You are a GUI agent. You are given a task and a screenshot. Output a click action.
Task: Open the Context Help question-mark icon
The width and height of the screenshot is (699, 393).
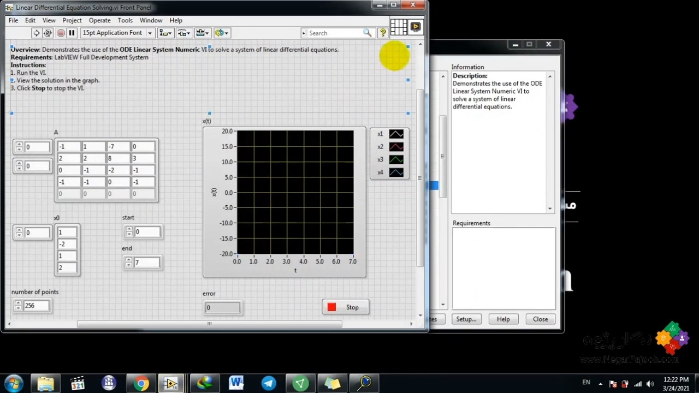point(383,33)
